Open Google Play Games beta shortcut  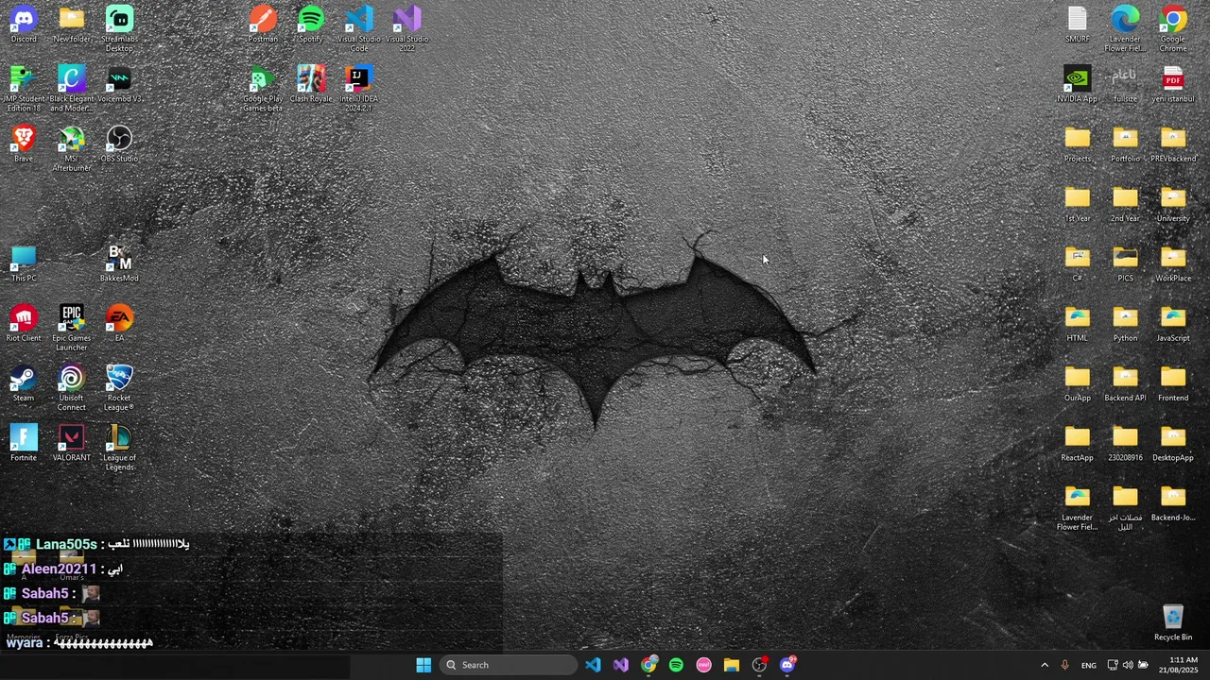coord(263,89)
